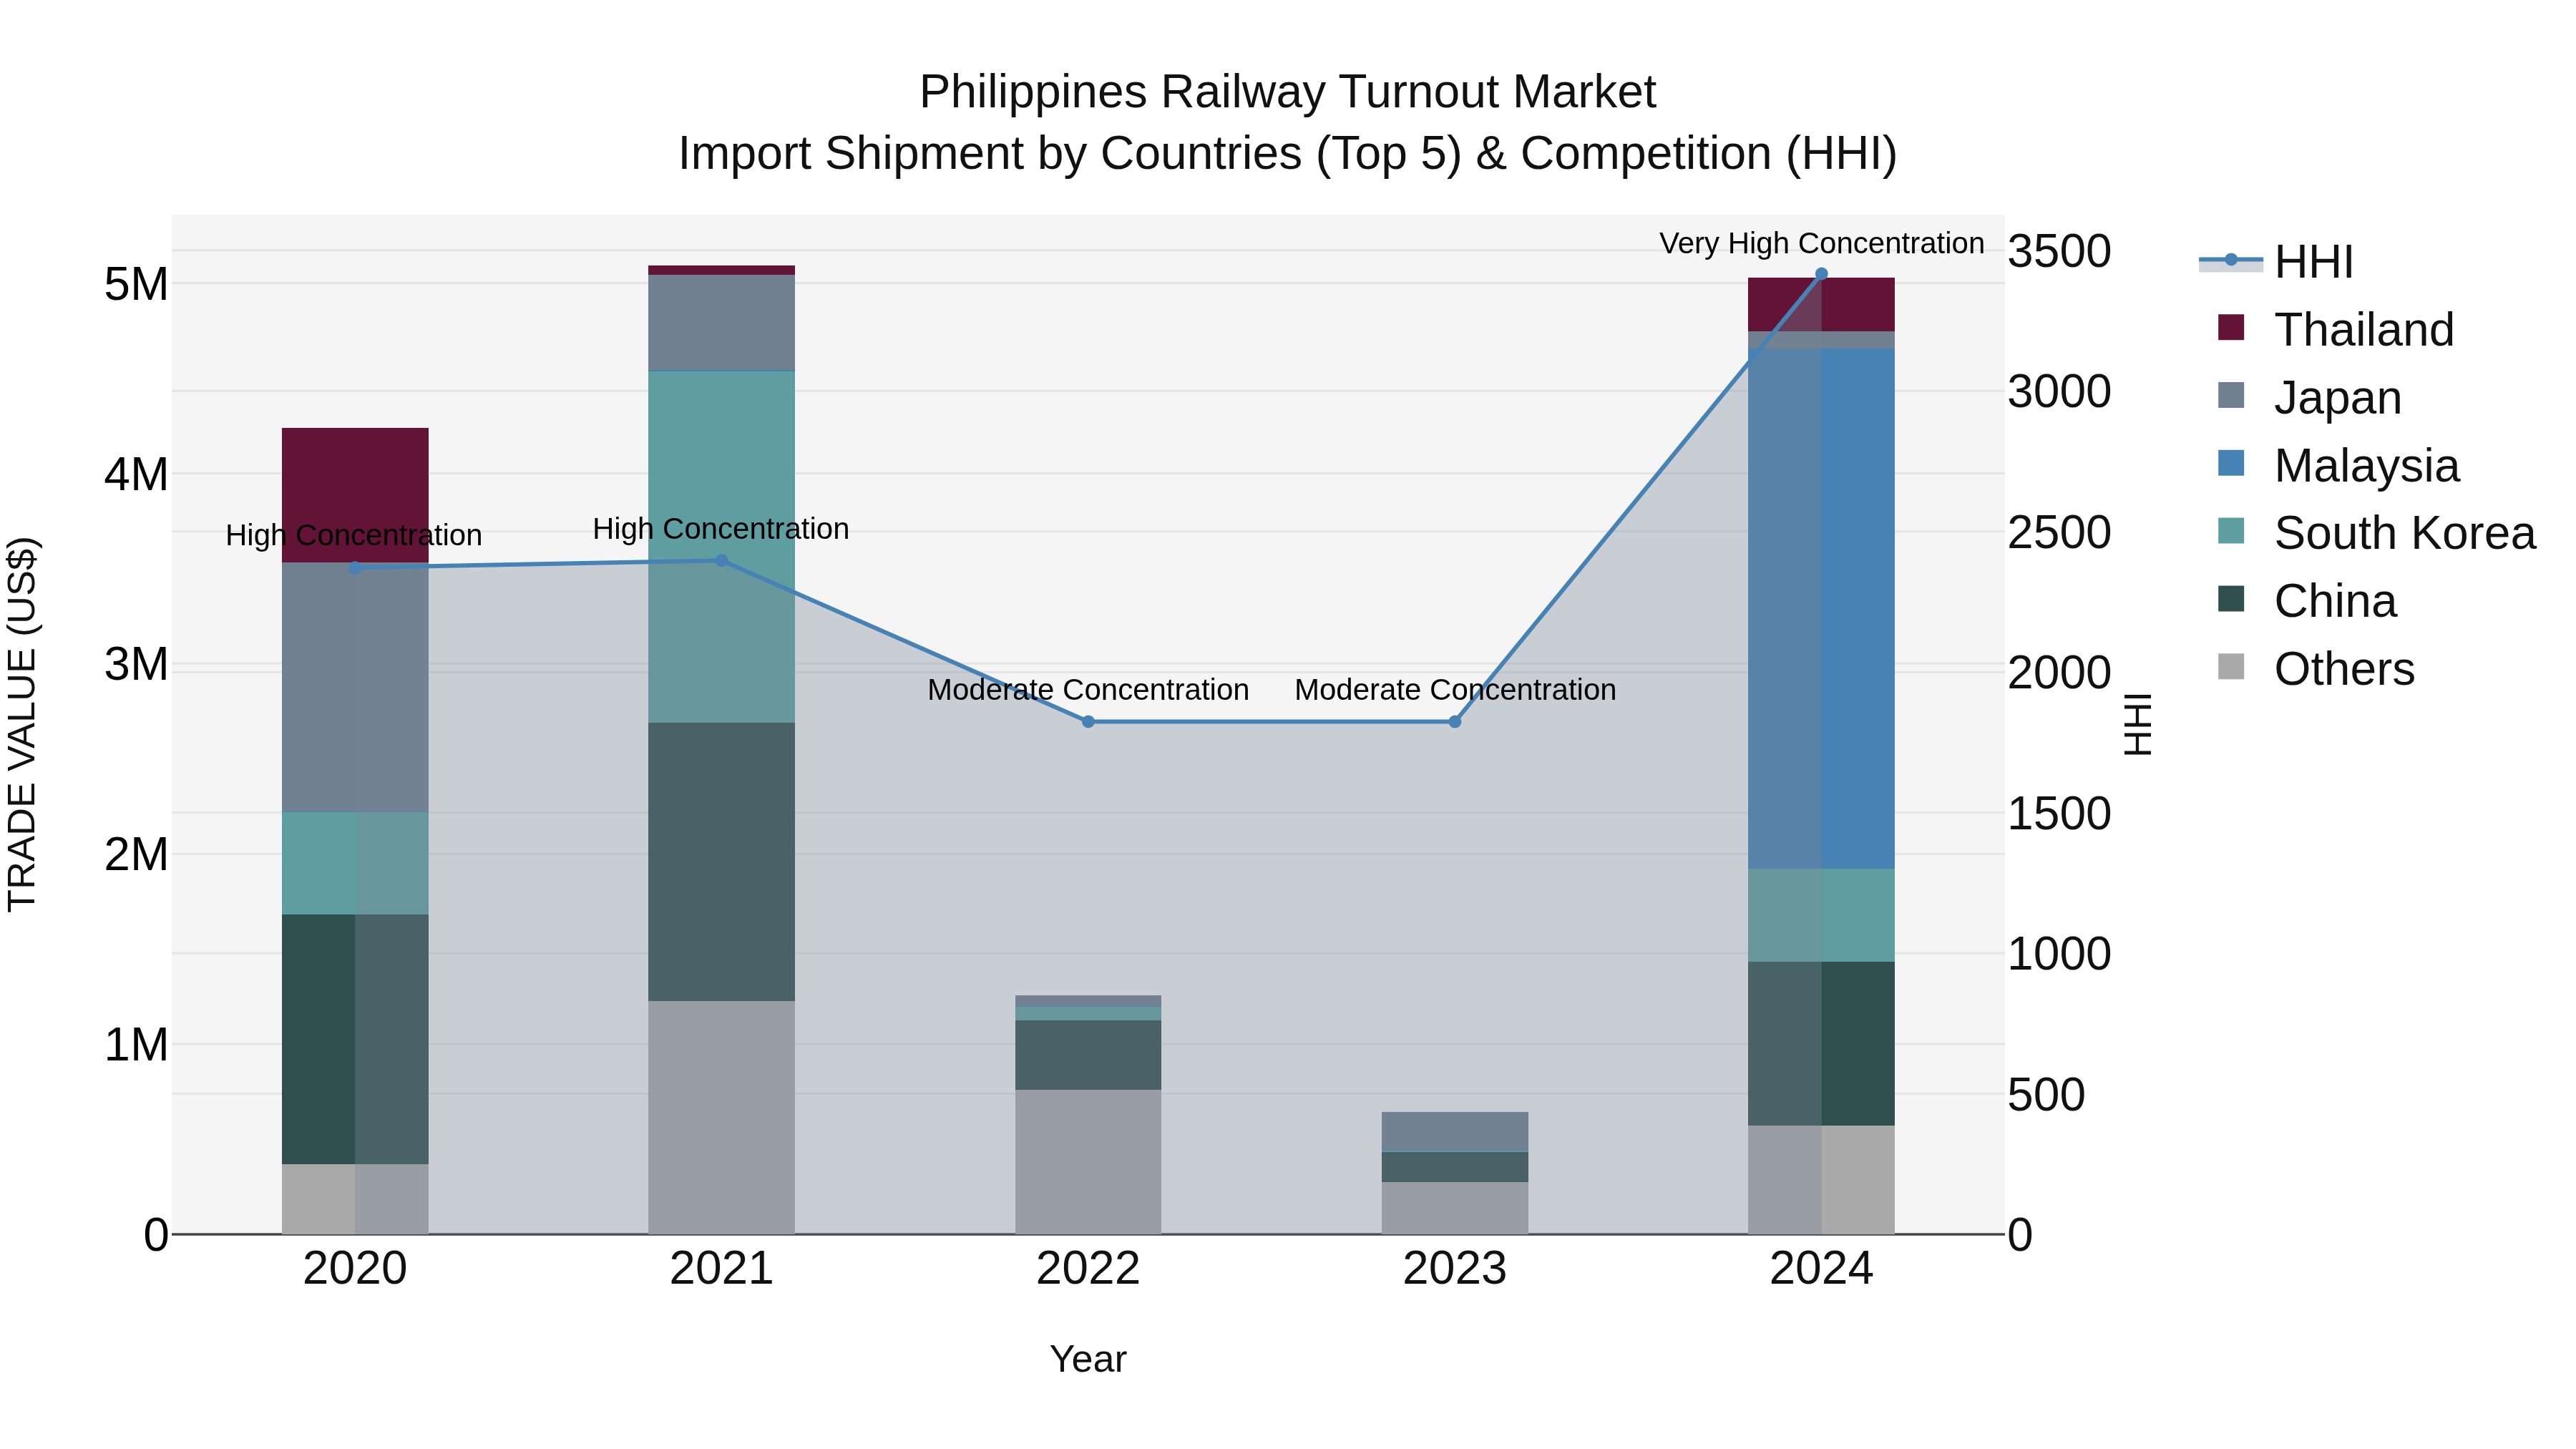This screenshot has width=2576, height=1449.
Task: Click 'High Concentration' label above 2021
Action: pos(721,529)
